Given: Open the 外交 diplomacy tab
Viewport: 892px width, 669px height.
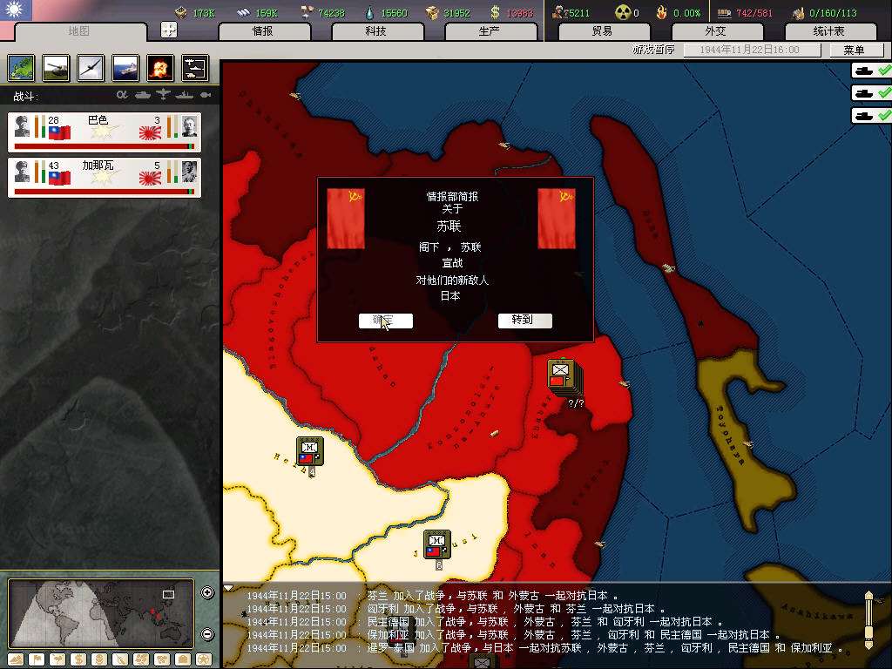Looking at the screenshot, I should tap(716, 31).
